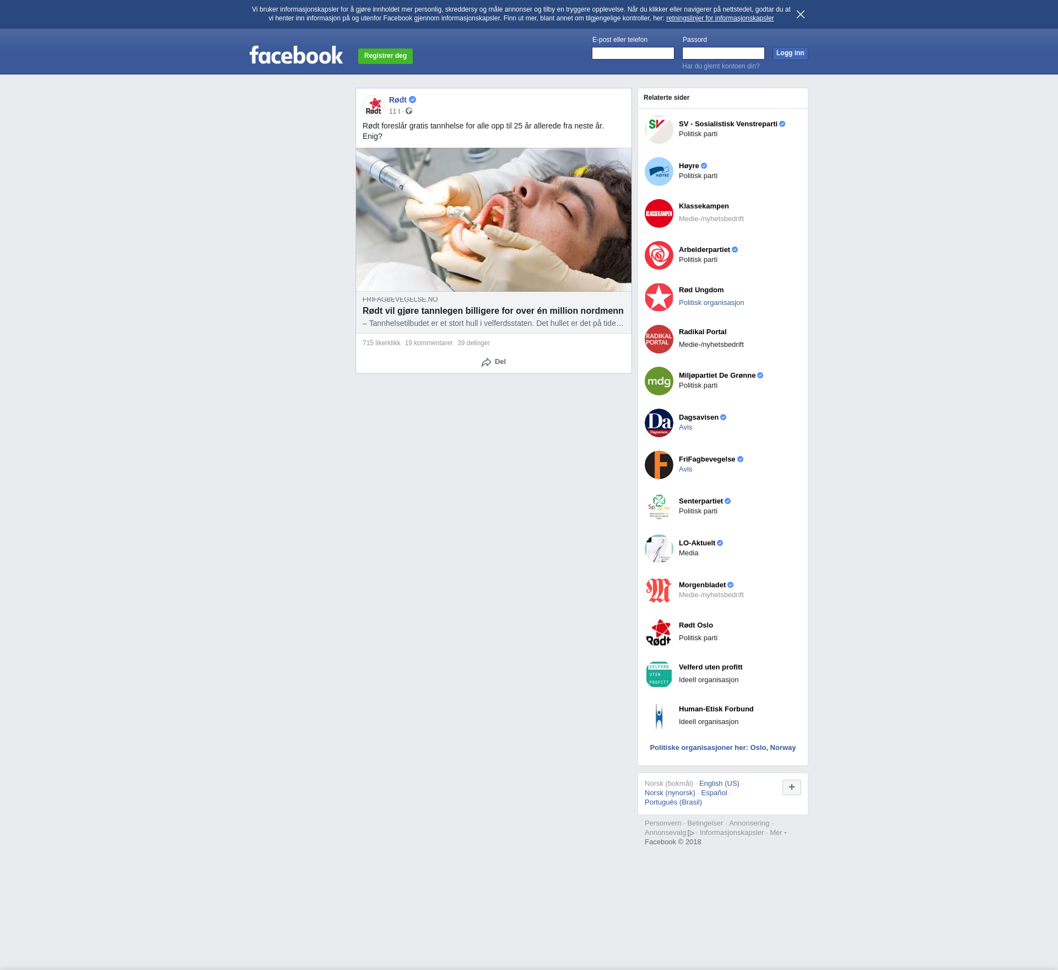Open Har du glemt kontoen din link
Screen dimensions: 1058x970
click(x=721, y=66)
